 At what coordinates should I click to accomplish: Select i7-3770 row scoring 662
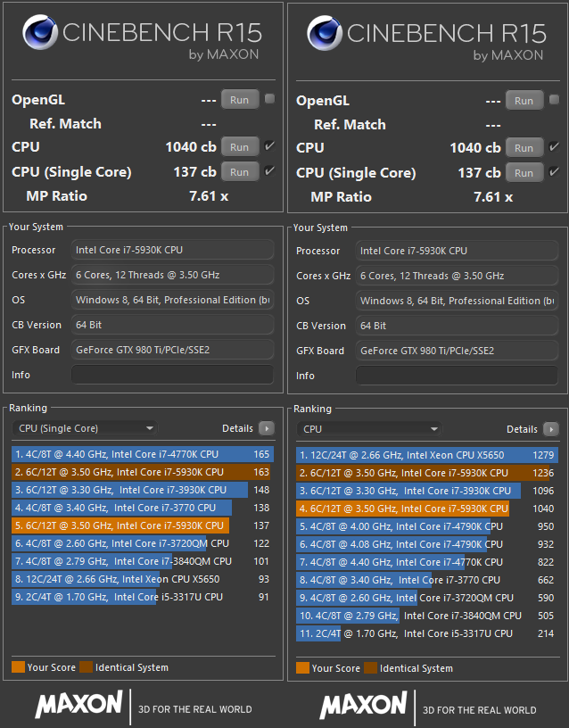pyautogui.click(x=427, y=580)
